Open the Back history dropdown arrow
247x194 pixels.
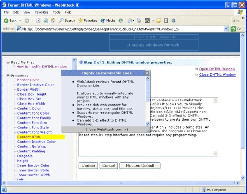tap(20, 21)
